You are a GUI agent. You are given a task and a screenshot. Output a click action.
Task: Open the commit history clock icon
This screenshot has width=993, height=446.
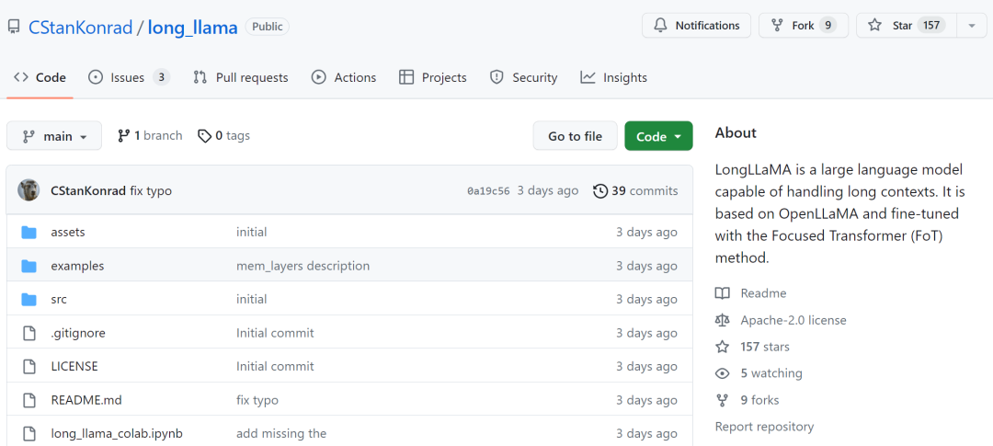click(x=600, y=191)
